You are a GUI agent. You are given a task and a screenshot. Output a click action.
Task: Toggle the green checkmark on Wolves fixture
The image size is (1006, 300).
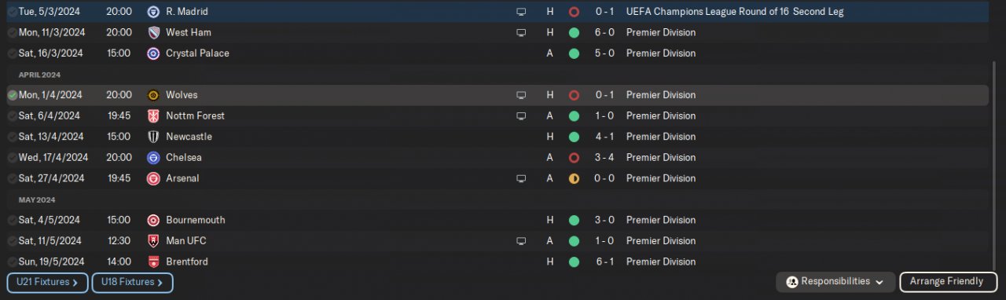[13, 95]
